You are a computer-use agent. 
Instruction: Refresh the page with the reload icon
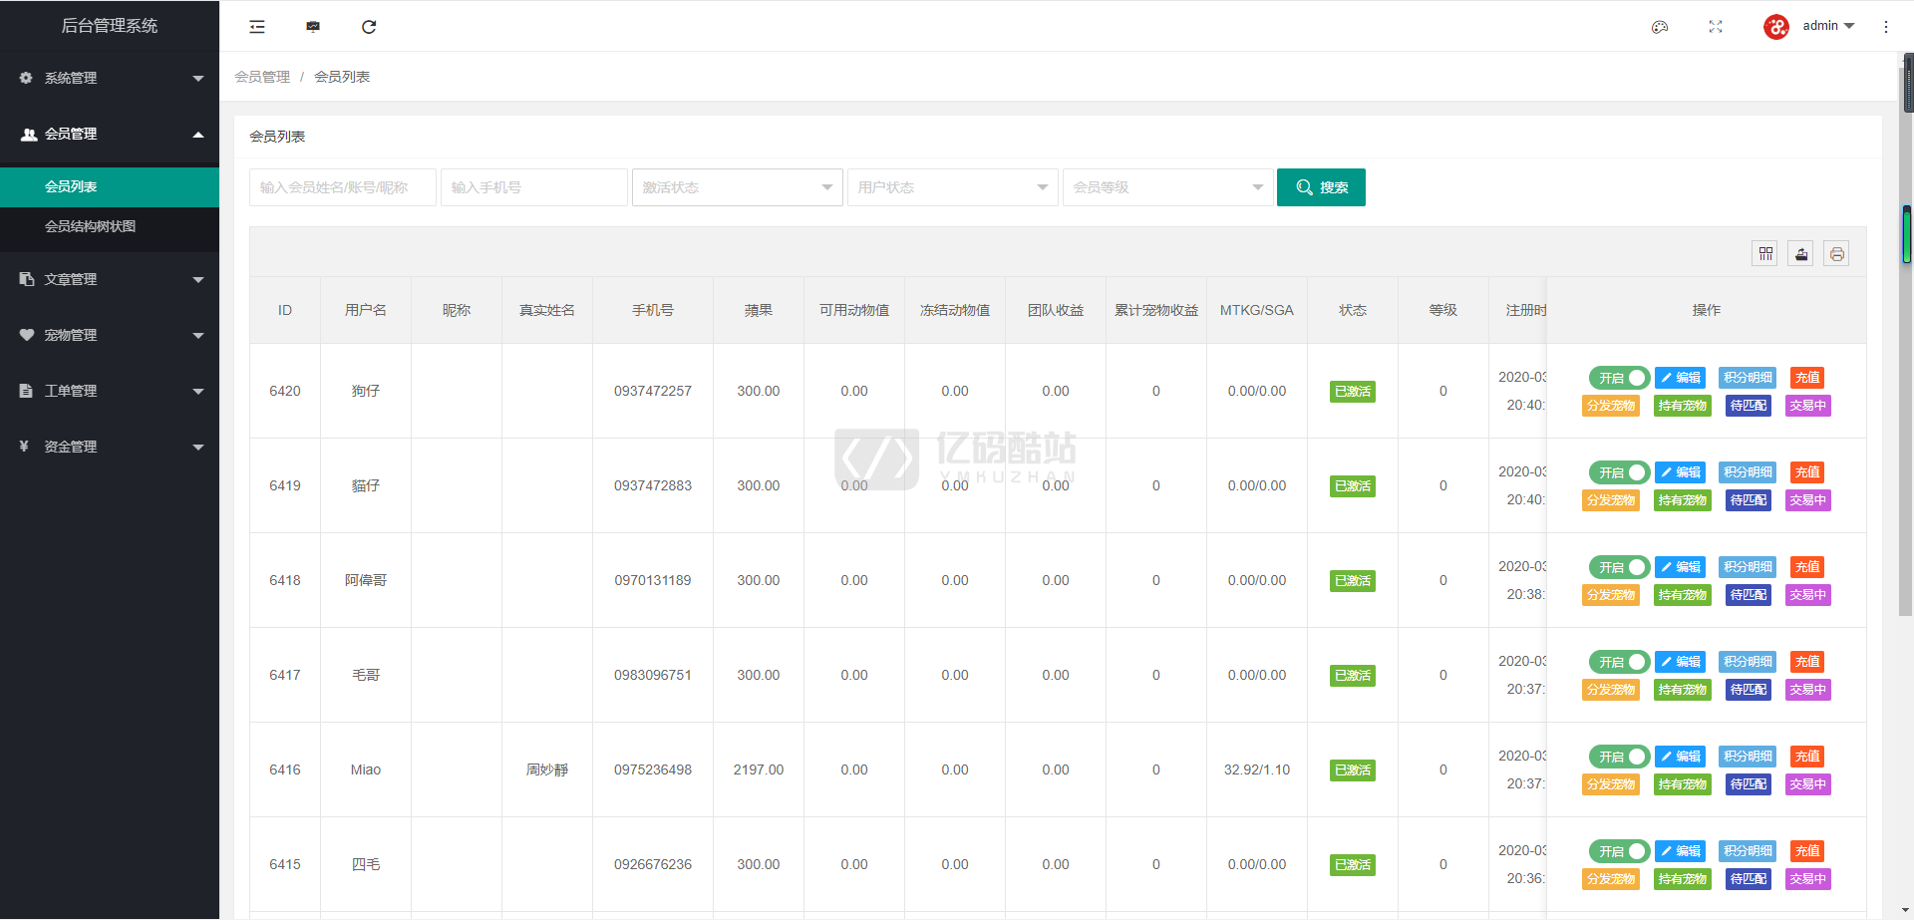[x=369, y=27]
